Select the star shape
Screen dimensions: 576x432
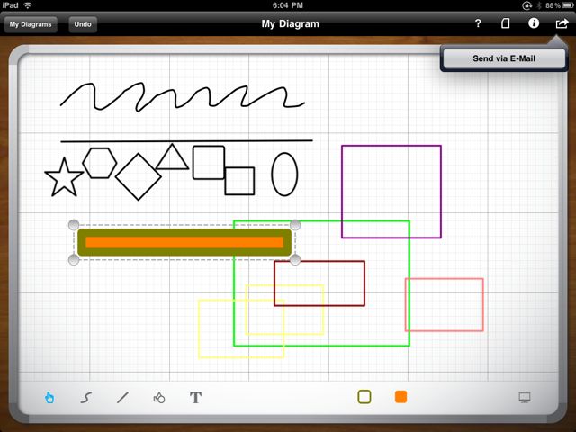tap(64, 178)
